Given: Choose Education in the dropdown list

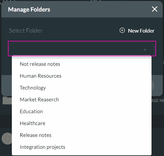Looking at the screenshot, I should point(31,112).
